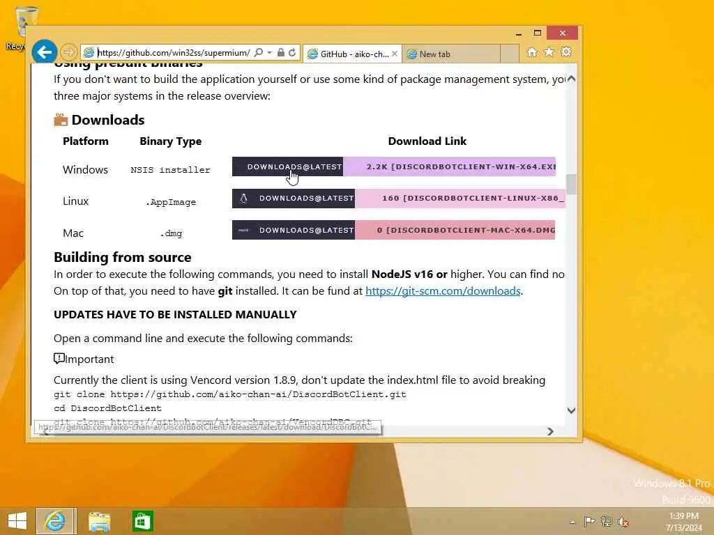Open address bar autocomplete dropdown arrow
The image size is (714, 535).
click(x=270, y=53)
